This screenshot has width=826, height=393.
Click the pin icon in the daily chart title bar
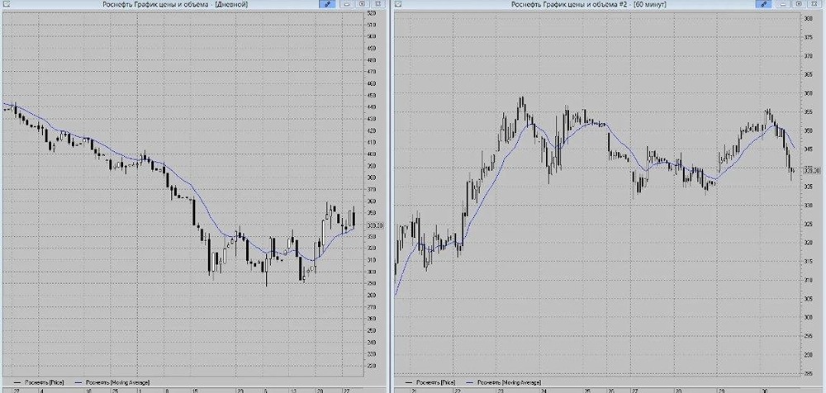pyautogui.click(x=327, y=3)
